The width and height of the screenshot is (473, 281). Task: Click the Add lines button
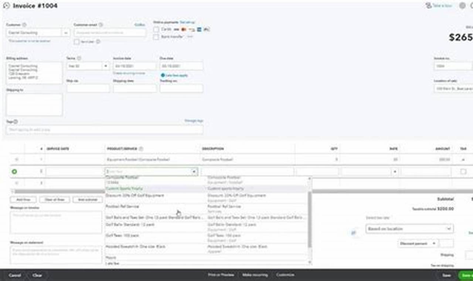click(x=23, y=200)
